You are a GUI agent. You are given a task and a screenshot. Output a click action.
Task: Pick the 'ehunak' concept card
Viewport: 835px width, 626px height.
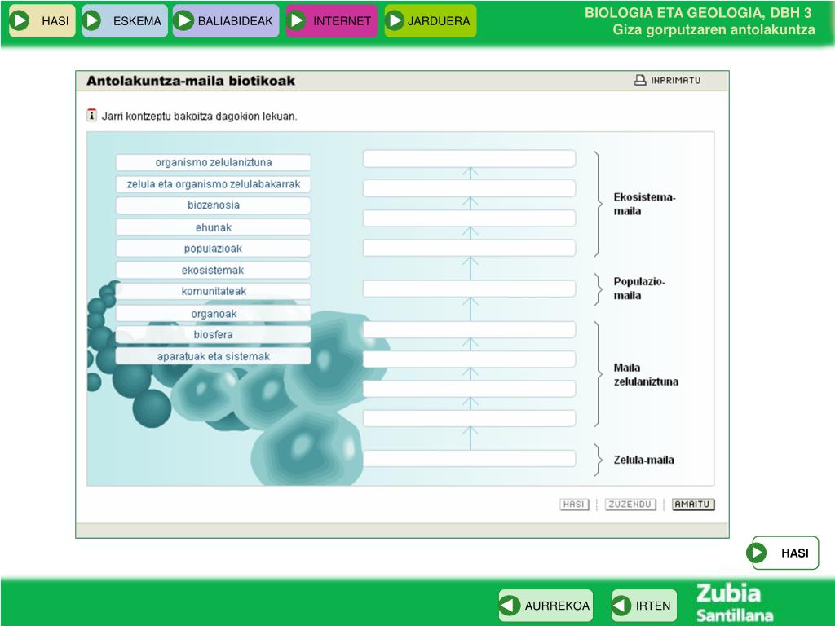[213, 227]
